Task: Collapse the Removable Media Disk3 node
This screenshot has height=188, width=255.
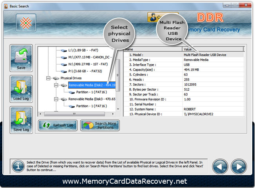Action: click(x=56, y=99)
